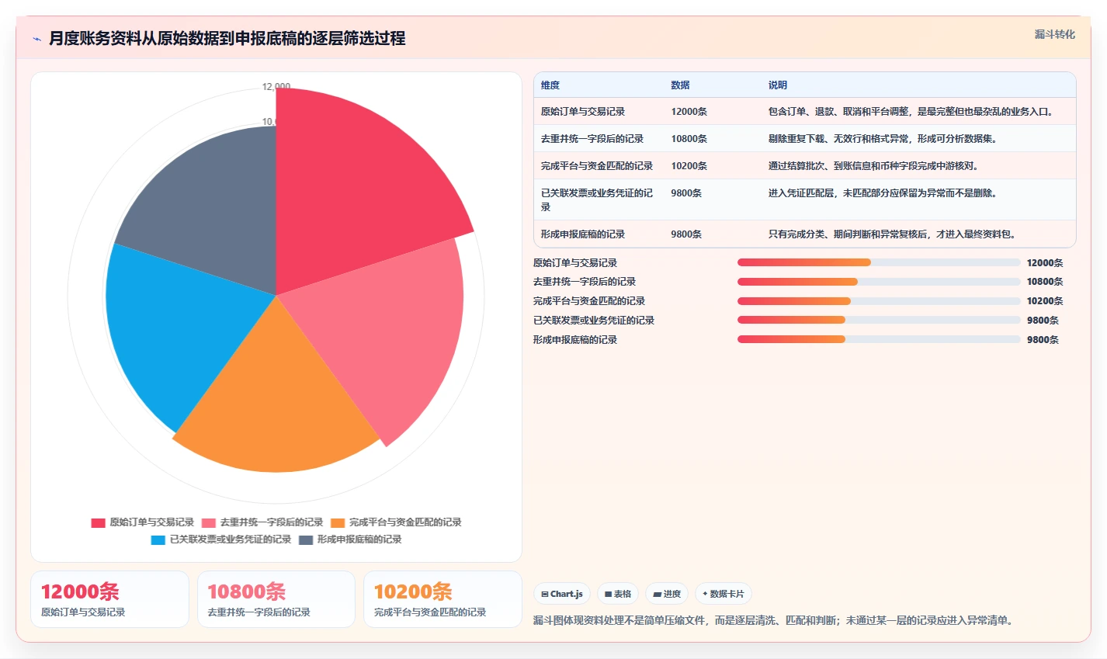Click the 已关联发票或业务凭证的记录 progress bar

pyautogui.click(x=879, y=320)
